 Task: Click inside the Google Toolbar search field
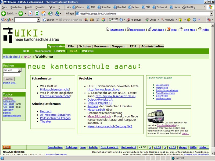click(26, 20)
